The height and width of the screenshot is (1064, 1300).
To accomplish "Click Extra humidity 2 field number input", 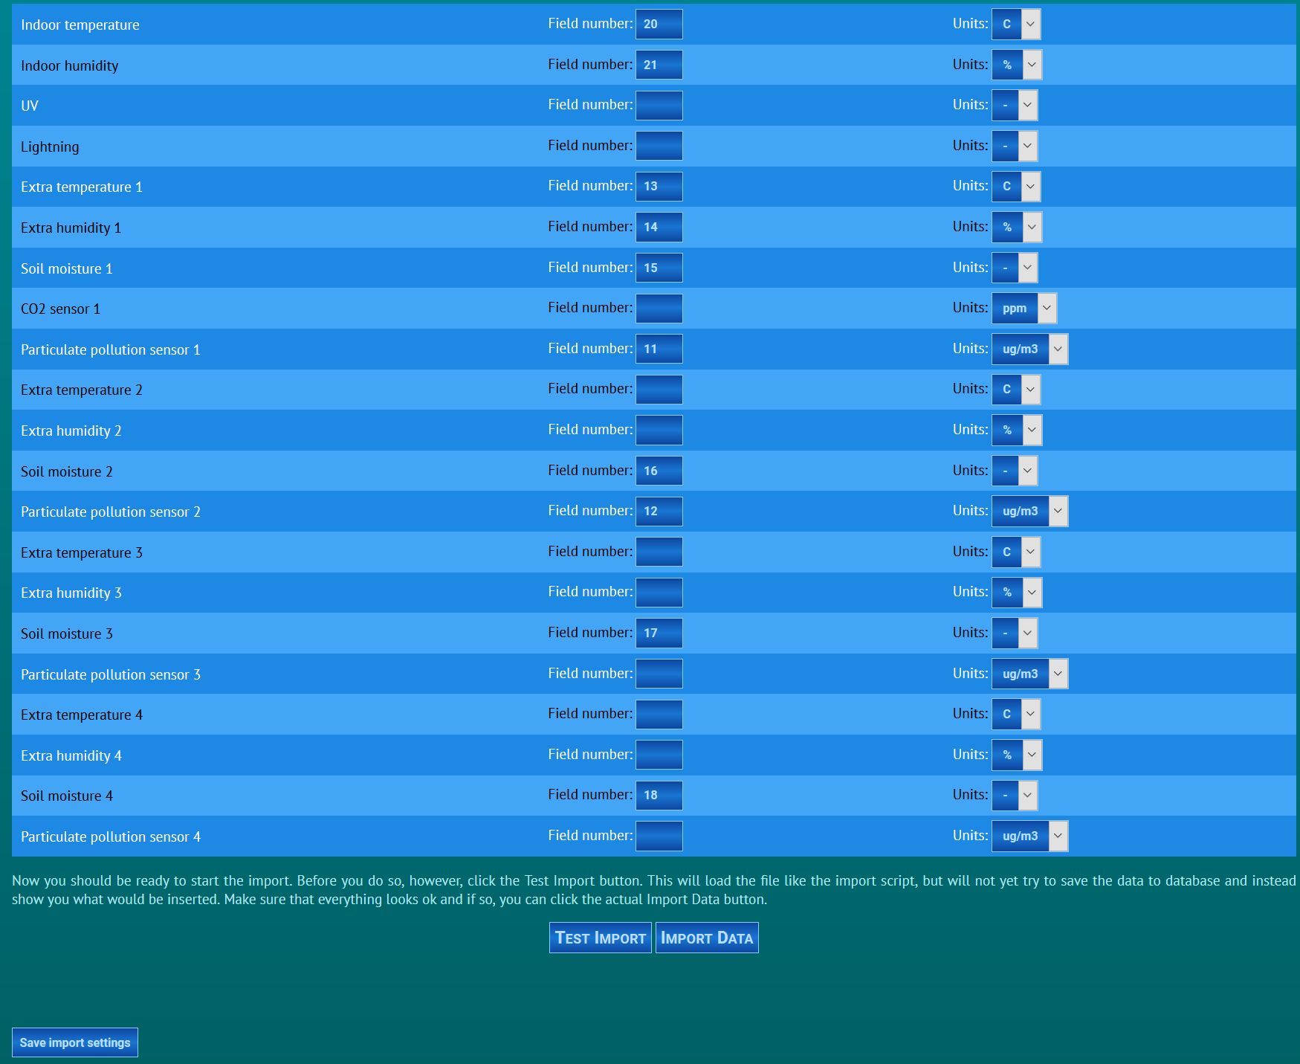I will (659, 430).
